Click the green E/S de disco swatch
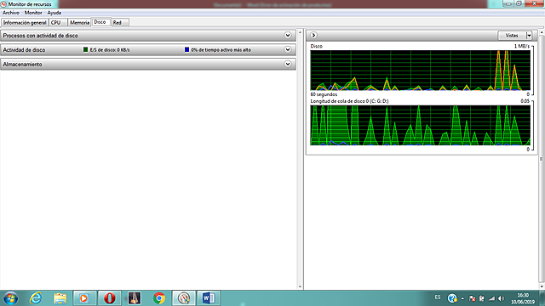Screen dimensions: 545x306 tap(85, 49)
